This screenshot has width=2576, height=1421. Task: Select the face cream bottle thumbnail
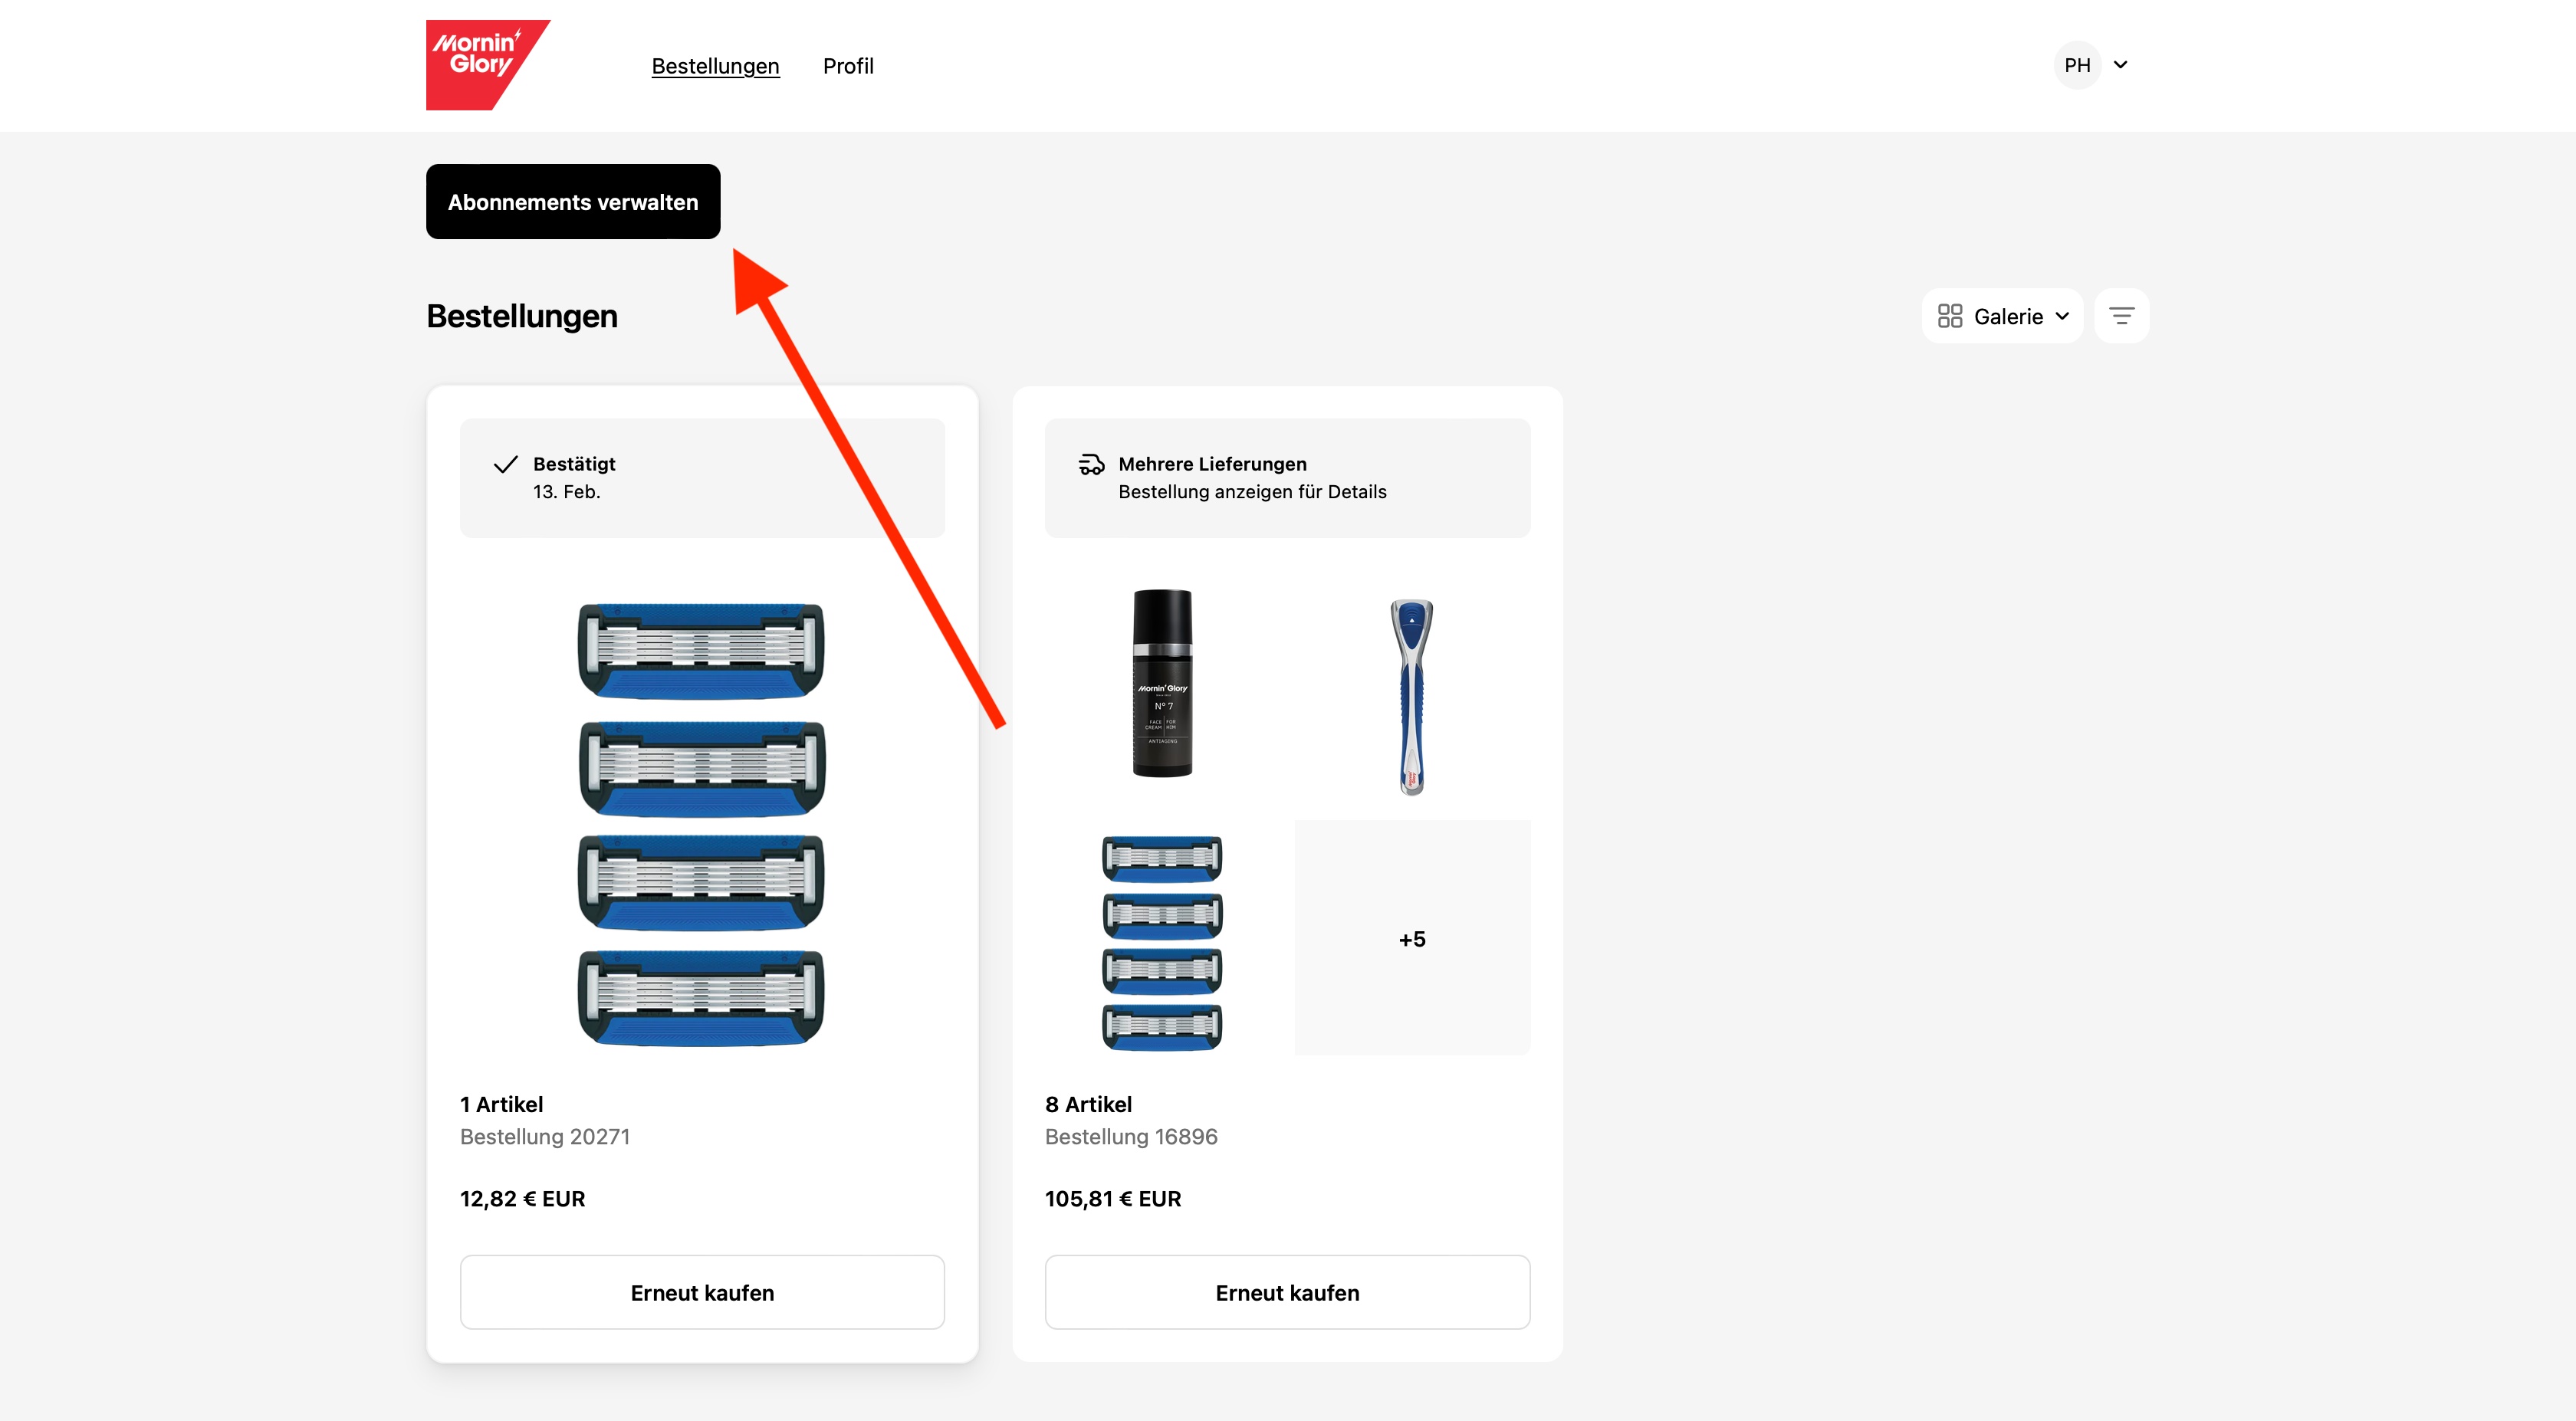point(1162,684)
